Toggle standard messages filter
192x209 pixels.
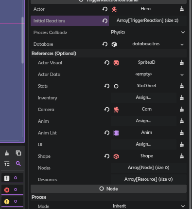[12, 178]
